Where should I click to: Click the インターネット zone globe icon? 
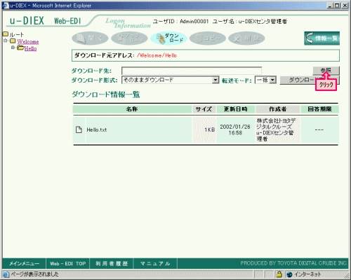click(290, 274)
